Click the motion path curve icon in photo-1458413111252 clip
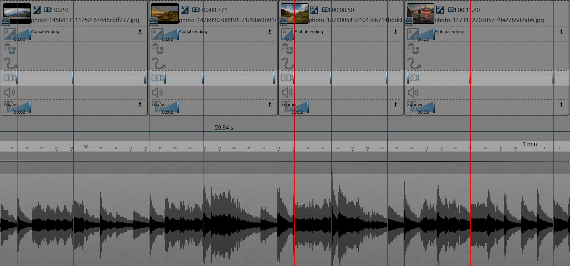This screenshot has height=266, width=570. [10, 64]
